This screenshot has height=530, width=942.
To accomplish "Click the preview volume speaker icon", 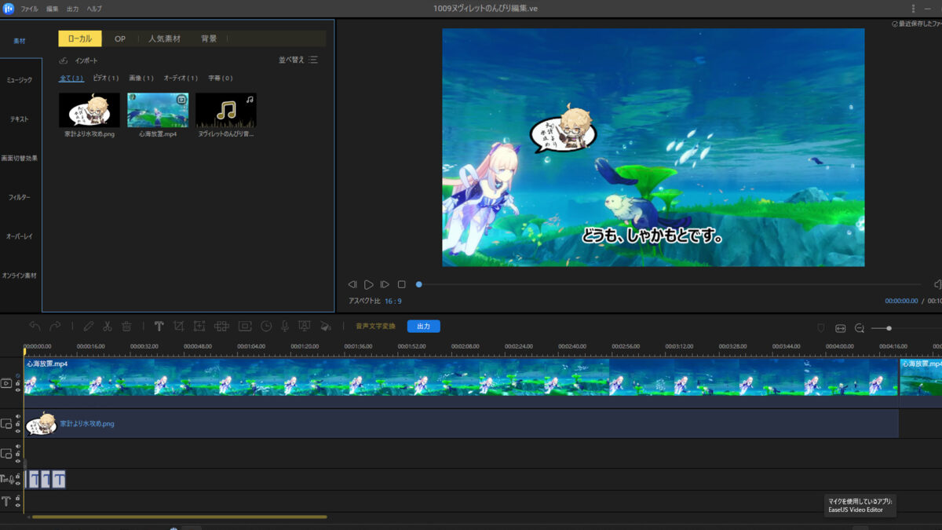I will (937, 284).
